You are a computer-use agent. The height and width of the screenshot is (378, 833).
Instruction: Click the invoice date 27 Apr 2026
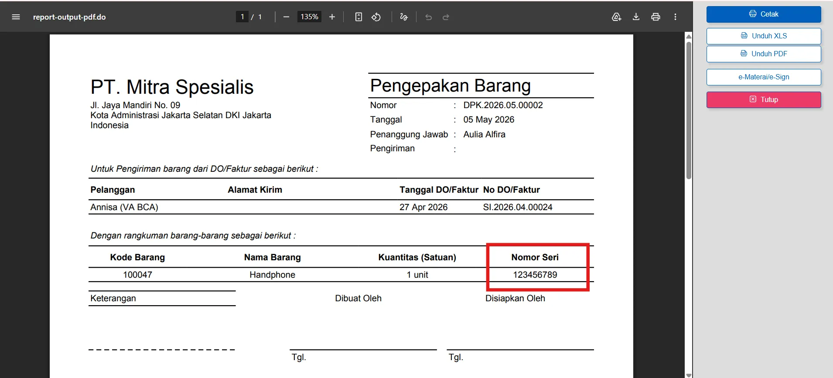[x=423, y=207]
